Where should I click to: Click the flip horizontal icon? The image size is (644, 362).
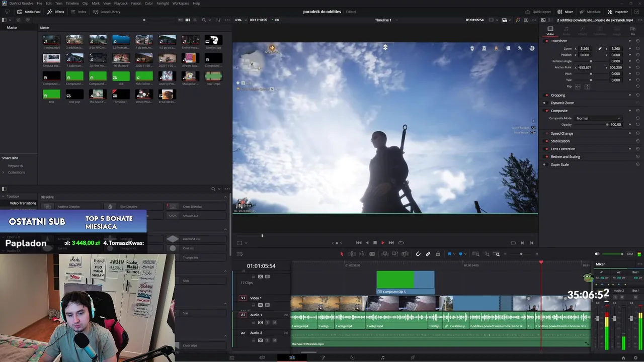tap(578, 86)
